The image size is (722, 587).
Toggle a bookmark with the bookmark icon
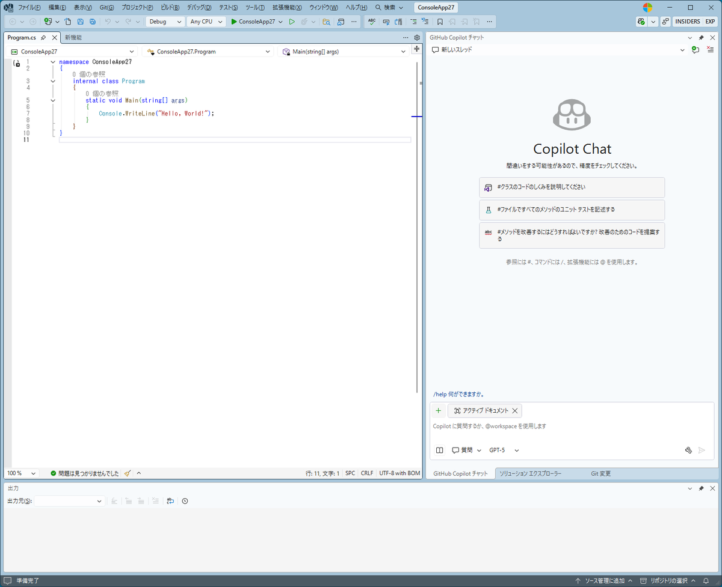(x=440, y=21)
